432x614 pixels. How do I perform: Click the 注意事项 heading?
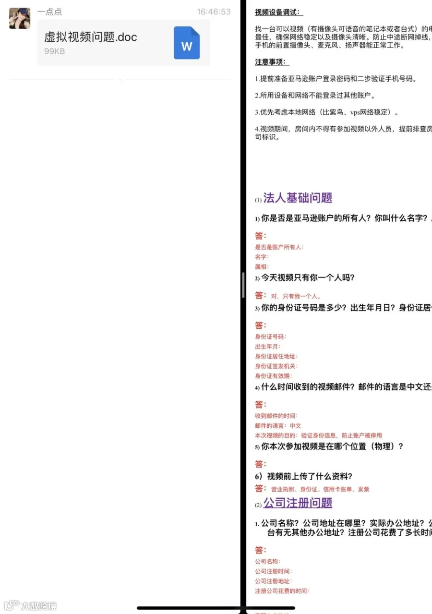272,62
